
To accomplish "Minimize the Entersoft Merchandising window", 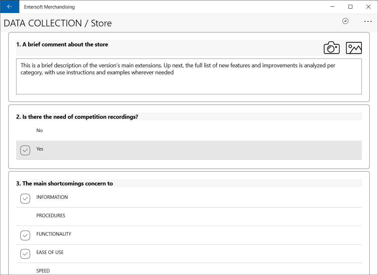I will tap(332, 7).
